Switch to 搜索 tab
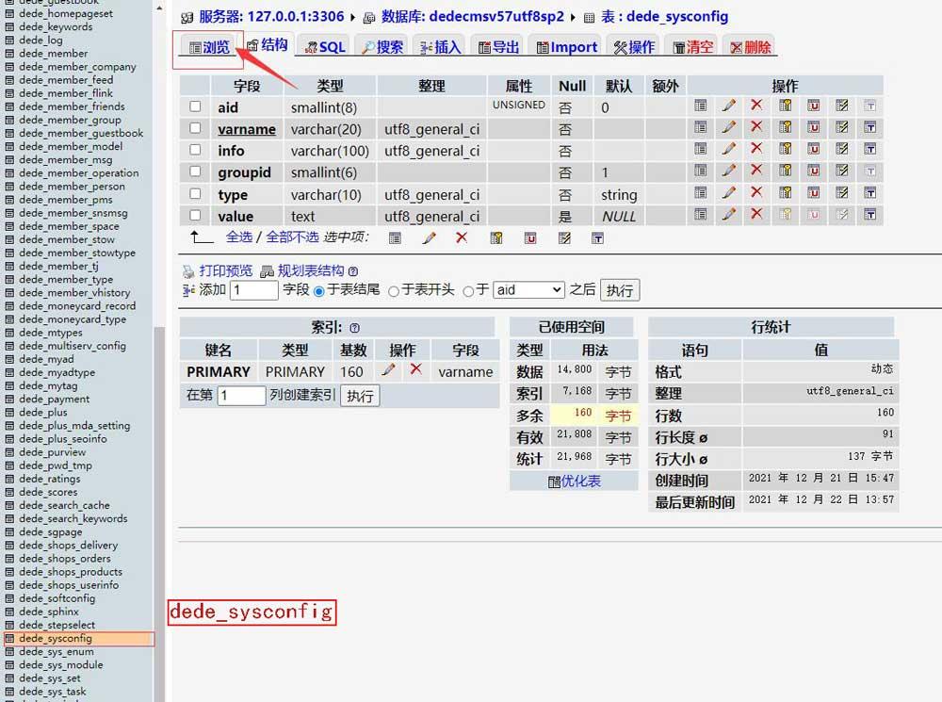 pyautogui.click(x=382, y=47)
